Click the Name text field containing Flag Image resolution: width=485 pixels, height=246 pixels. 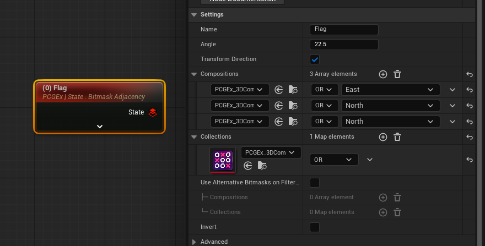click(344, 30)
